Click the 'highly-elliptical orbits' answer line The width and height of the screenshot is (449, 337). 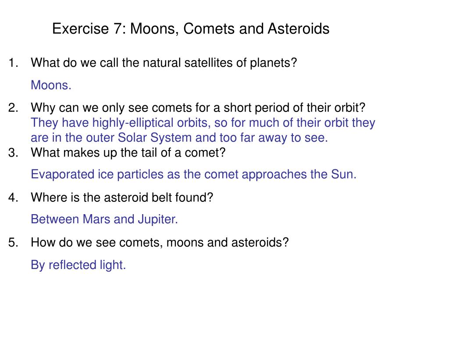203,123
